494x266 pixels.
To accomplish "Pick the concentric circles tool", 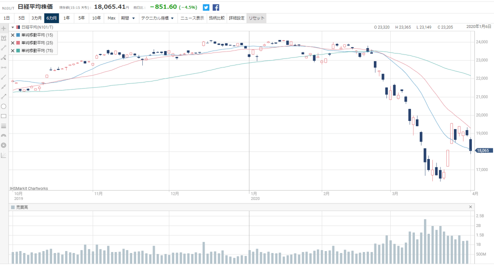I will [3, 145].
